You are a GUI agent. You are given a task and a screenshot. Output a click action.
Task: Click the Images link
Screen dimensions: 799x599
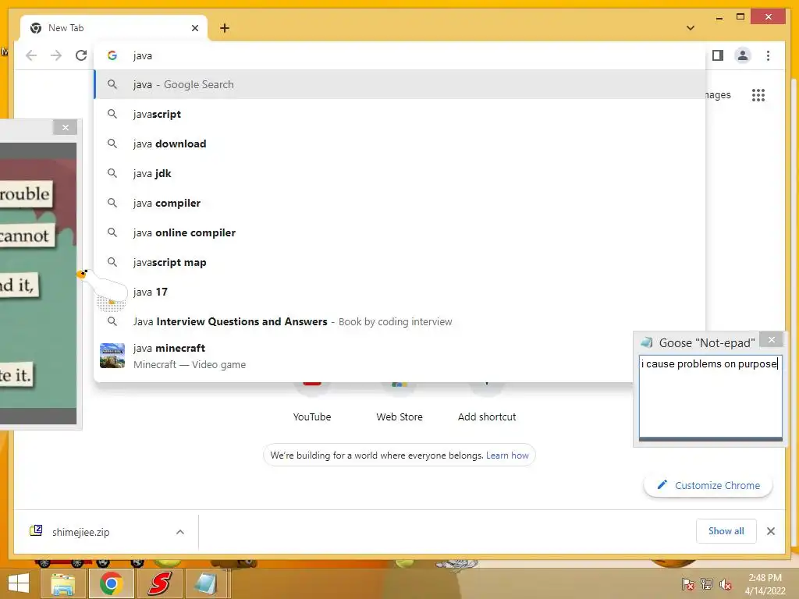pos(718,94)
